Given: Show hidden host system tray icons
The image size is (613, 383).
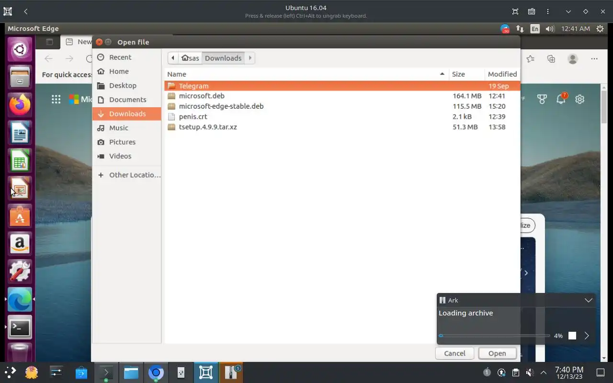Looking at the screenshot, I should 544,372.
